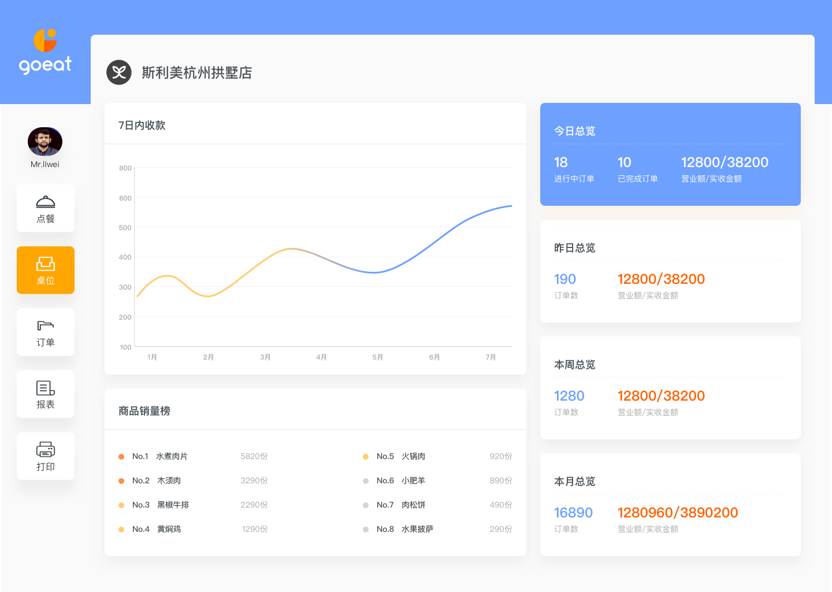Open the 报表 reports icon
Viewport: 832px width, 592px height.
pos(46,388)
